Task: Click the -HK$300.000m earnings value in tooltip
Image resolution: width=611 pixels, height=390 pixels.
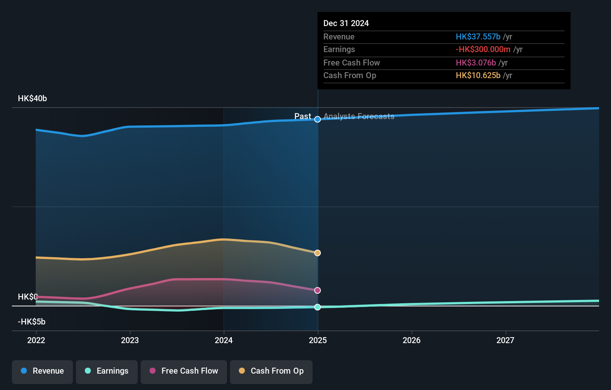Action: [x=483, y=49]
